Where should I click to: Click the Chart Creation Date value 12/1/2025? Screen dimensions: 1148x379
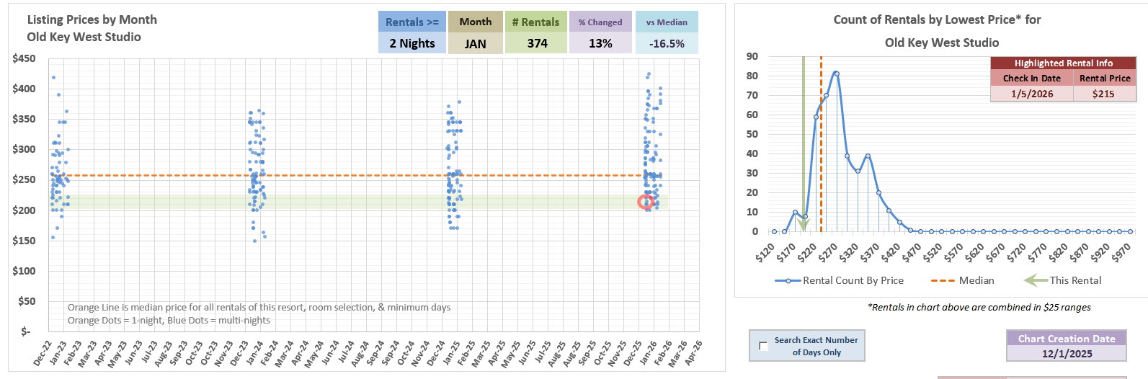[x=1067, y=354]
